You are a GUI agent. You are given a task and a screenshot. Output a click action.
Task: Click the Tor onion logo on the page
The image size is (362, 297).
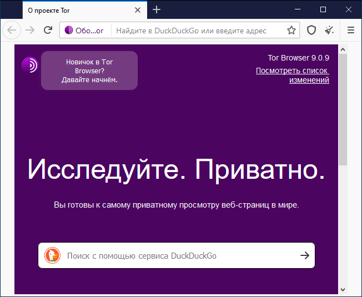(x=29, y=65)
